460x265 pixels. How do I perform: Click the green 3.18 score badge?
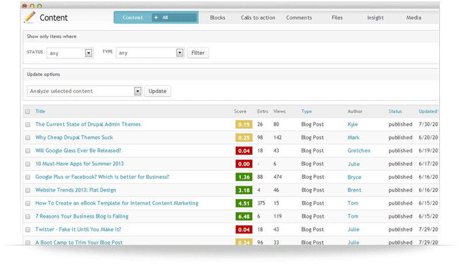(x=244, y=190)
